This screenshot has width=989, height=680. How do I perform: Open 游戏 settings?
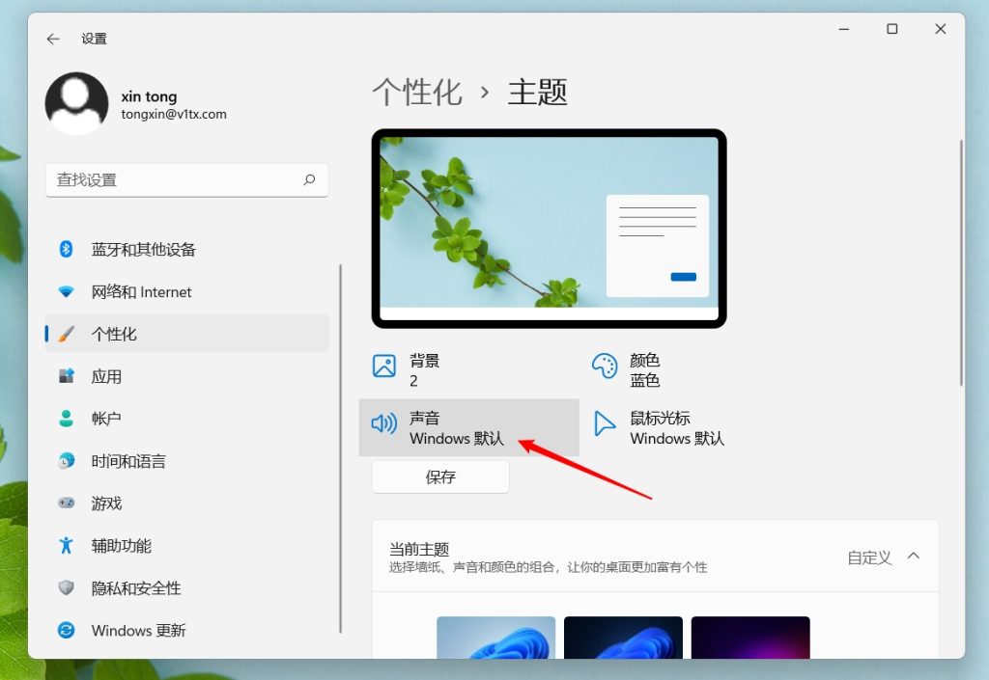tap(186, 503)
